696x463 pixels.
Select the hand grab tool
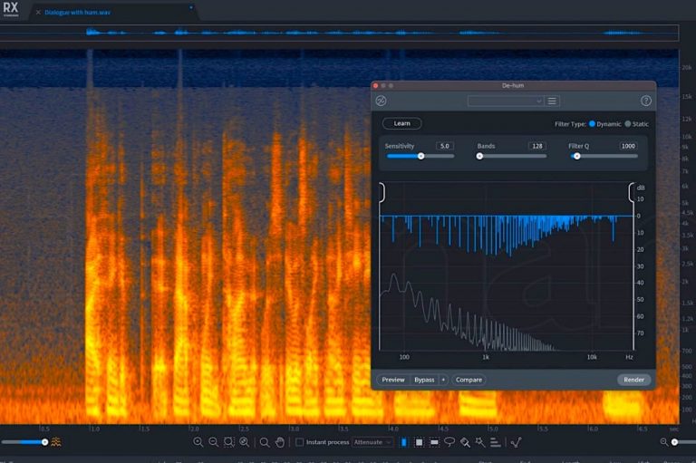(x=280, y=442)
